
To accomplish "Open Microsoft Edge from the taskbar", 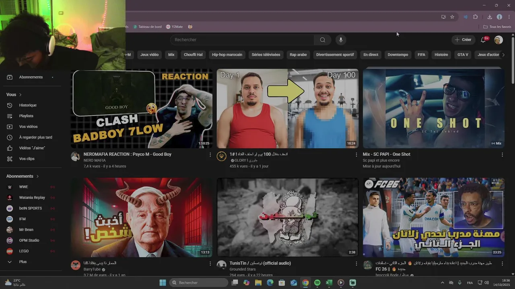I will [x=270, y=283].
